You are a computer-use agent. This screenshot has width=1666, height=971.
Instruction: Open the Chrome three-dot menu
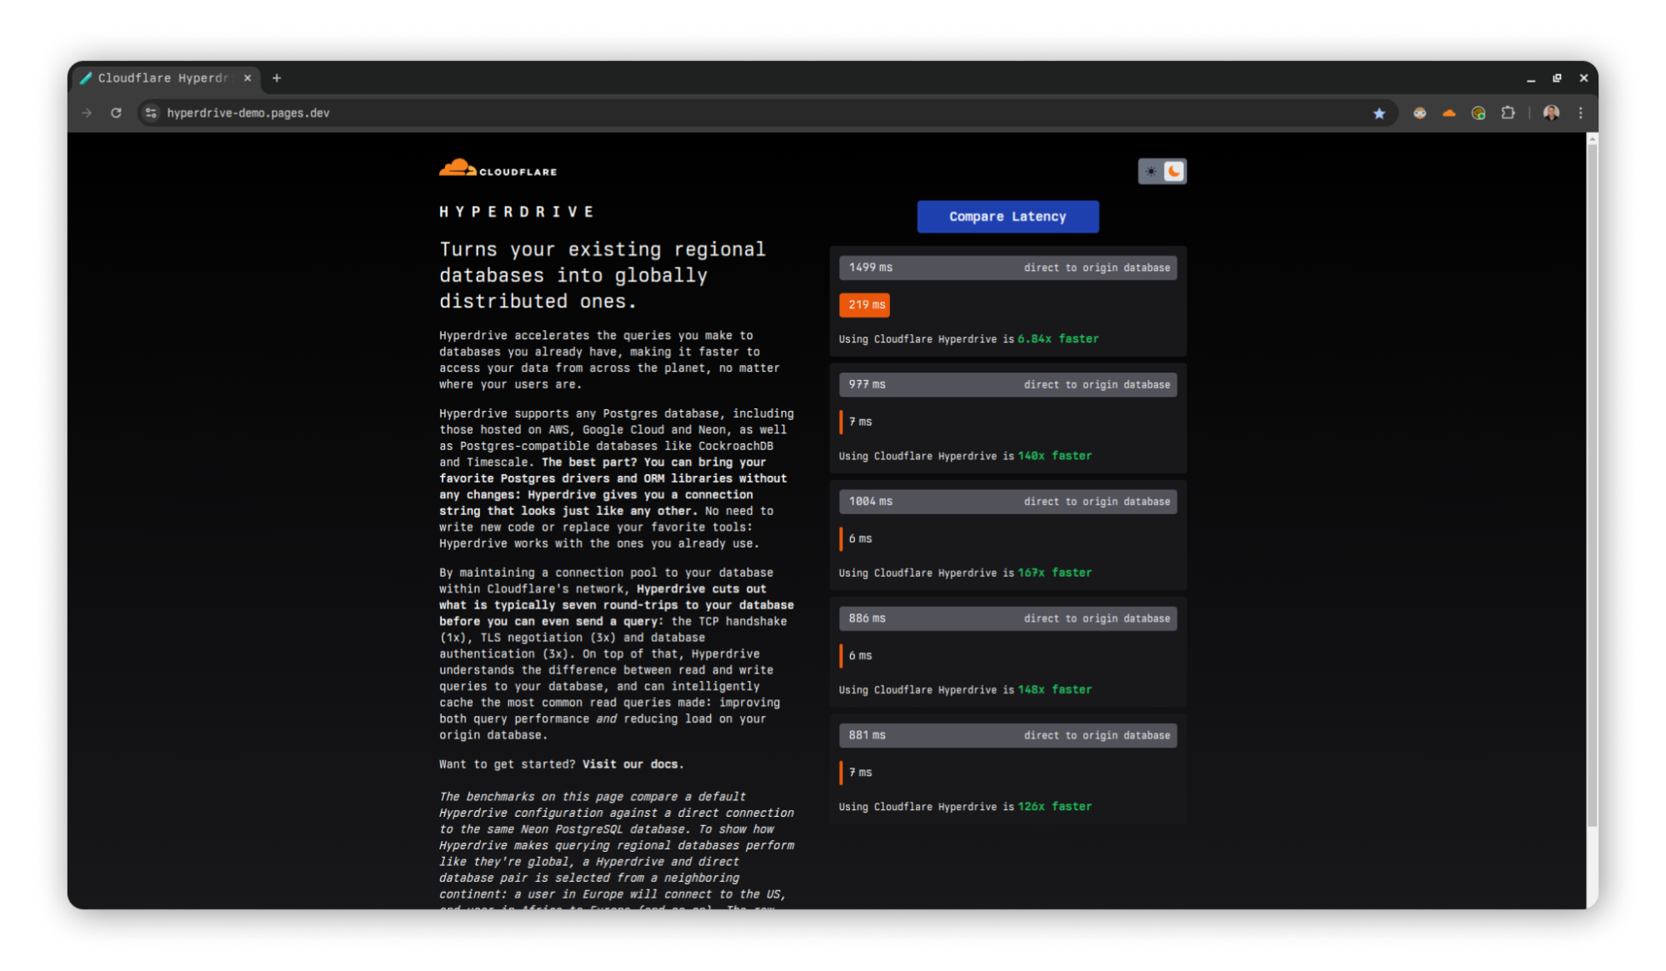[x=1580, y=113]
